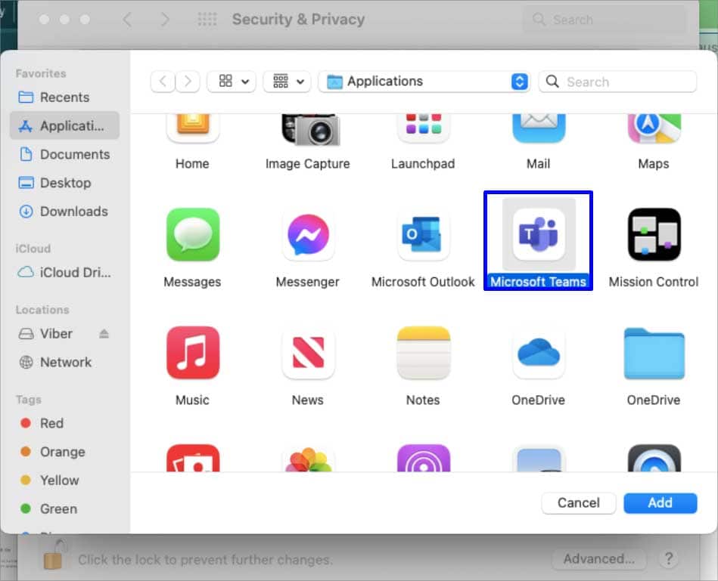Select the Preview icon in bottom row
Viewport: 718px width, 581px height.
pos(539,459)
